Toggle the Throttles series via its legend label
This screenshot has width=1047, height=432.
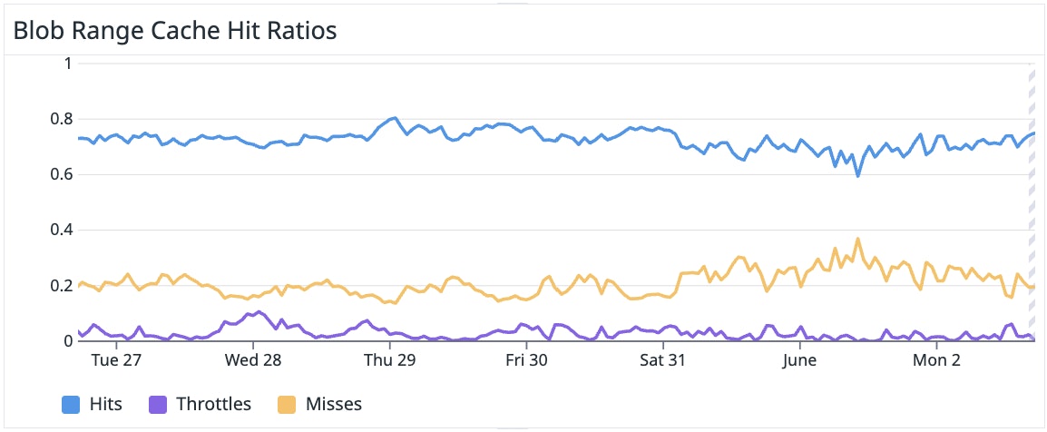[x=211, y=404]
